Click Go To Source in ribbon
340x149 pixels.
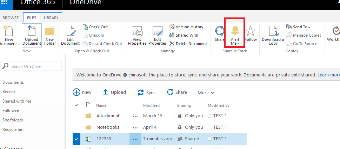point(302,44)
